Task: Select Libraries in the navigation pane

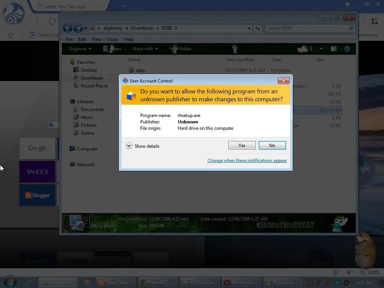Action: coord(82,101)
